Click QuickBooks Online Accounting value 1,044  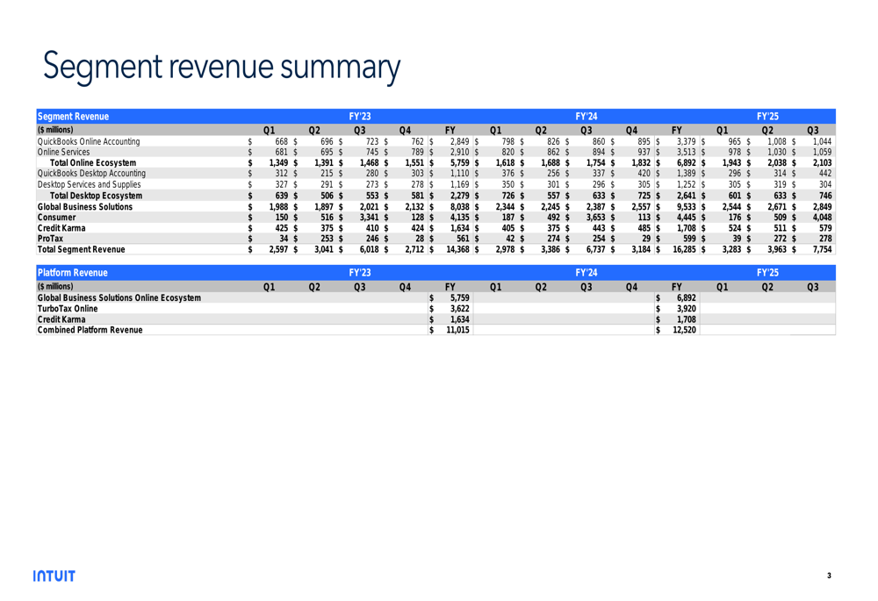point(822,141)
